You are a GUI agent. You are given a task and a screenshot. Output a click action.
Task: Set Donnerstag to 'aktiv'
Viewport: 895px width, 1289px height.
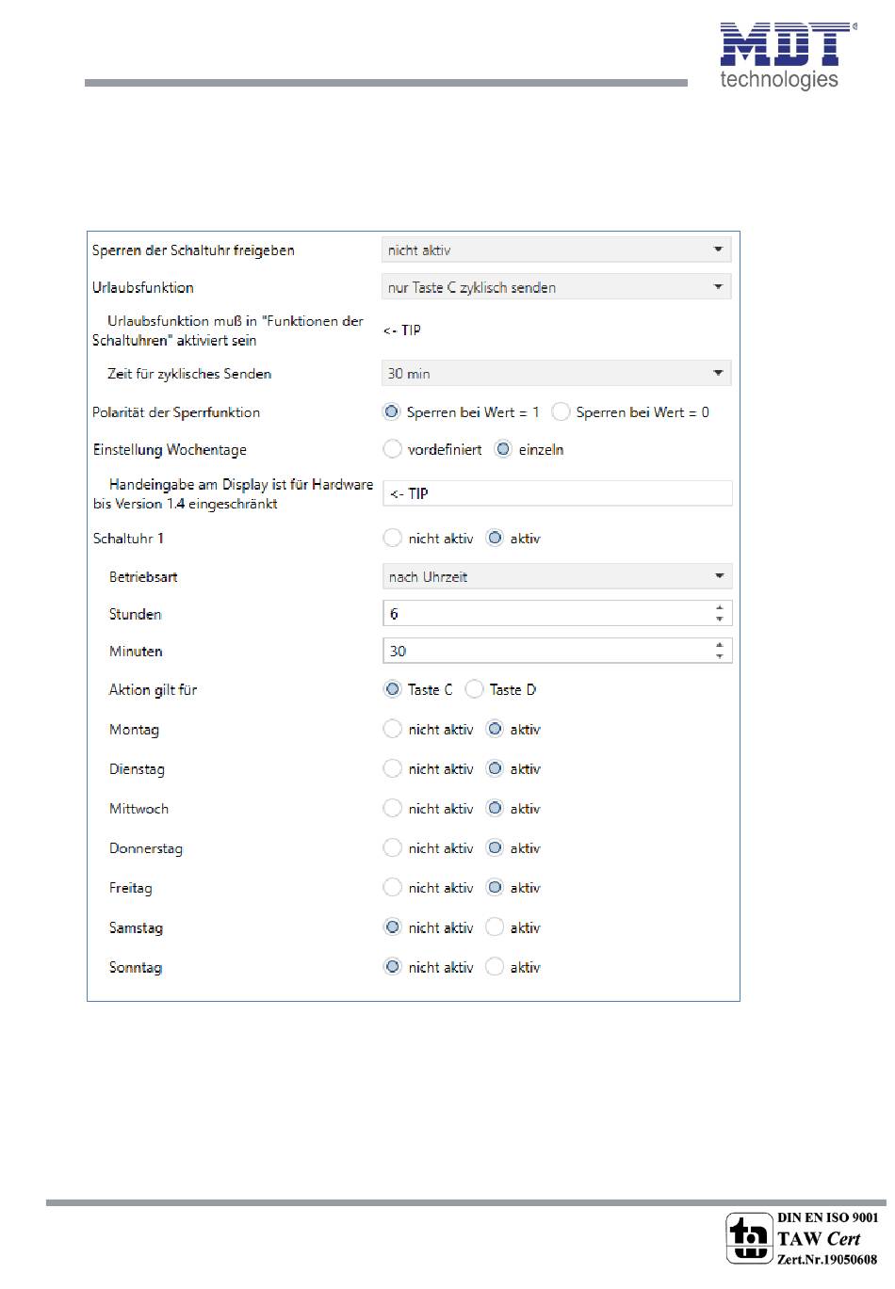pos(495,847)
